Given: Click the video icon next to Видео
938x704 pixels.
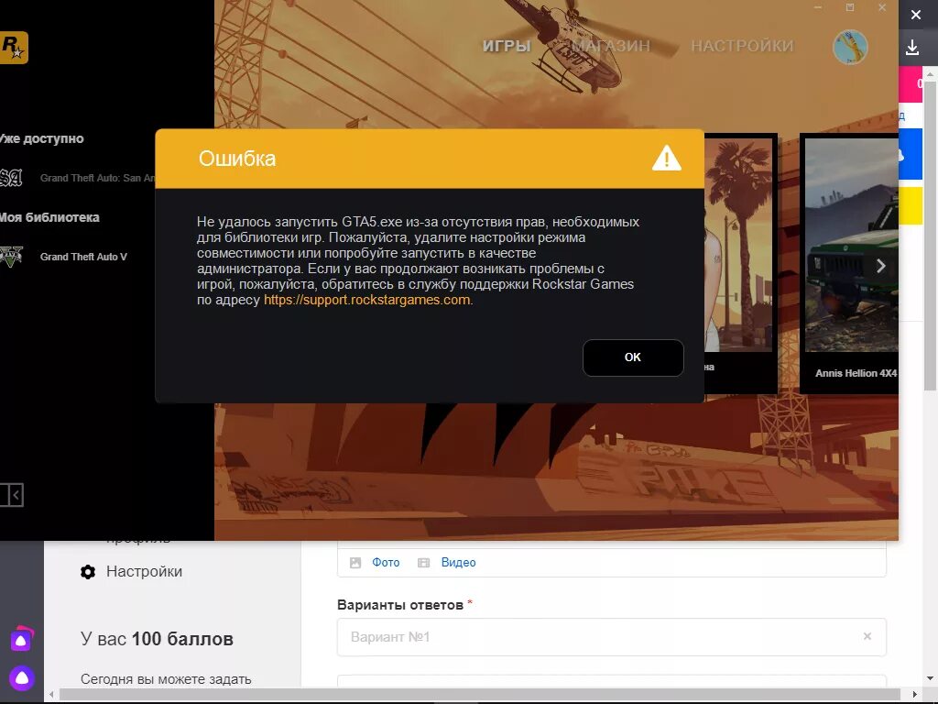Looking at the screenshot, I should [x=423, y=563].
